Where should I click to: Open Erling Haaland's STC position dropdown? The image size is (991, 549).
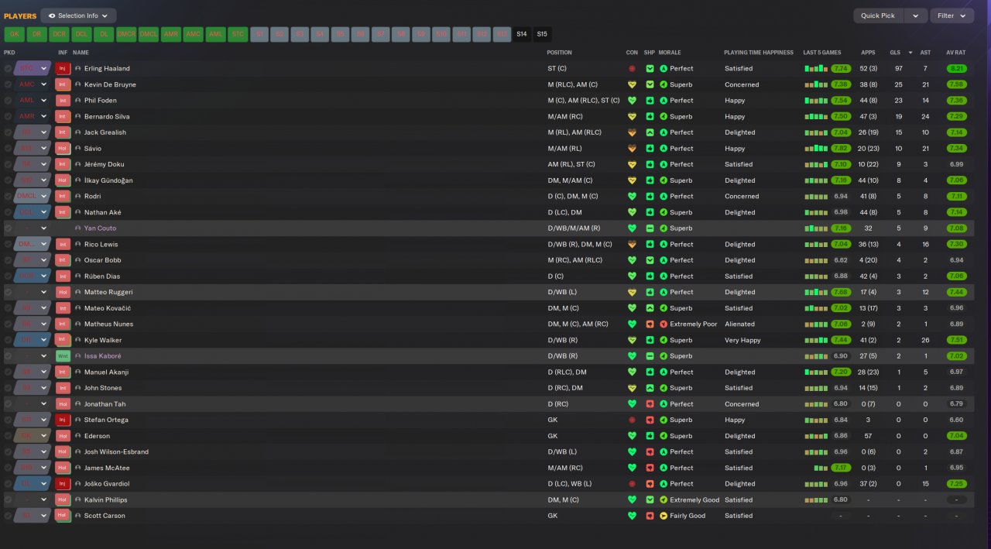(x=33, y=68)
